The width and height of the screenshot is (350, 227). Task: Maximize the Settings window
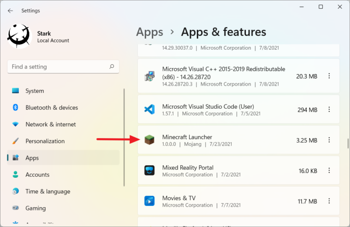[x=320, y=7]
